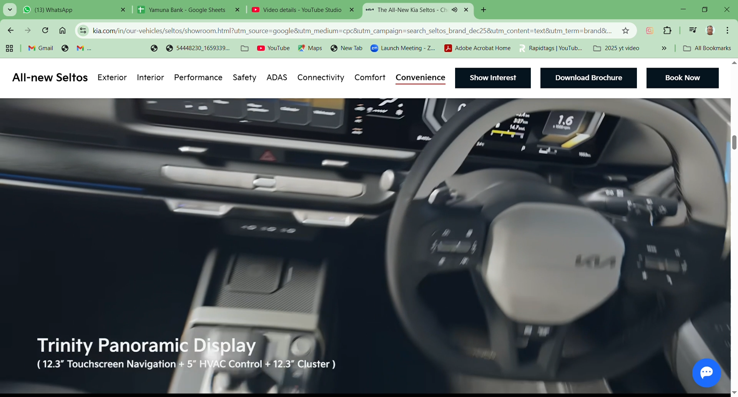Select the Performance section in navigation
Viewport: 738px width, 397px height.
click(x=198, y=78)
